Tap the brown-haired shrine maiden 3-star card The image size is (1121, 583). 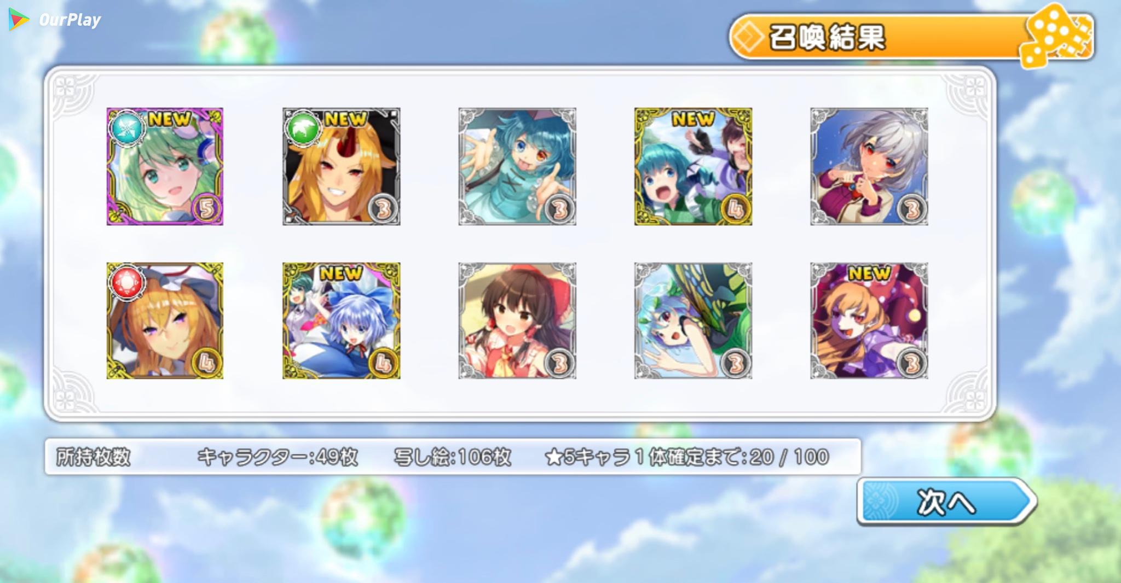(x=517, y=320)
